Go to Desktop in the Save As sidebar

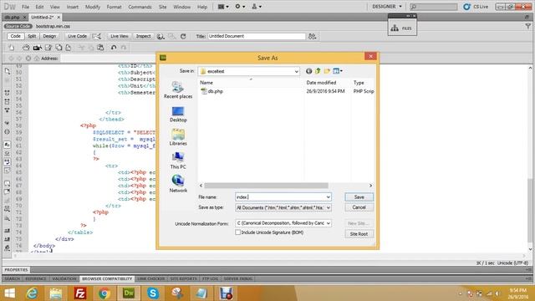point(178,115)
